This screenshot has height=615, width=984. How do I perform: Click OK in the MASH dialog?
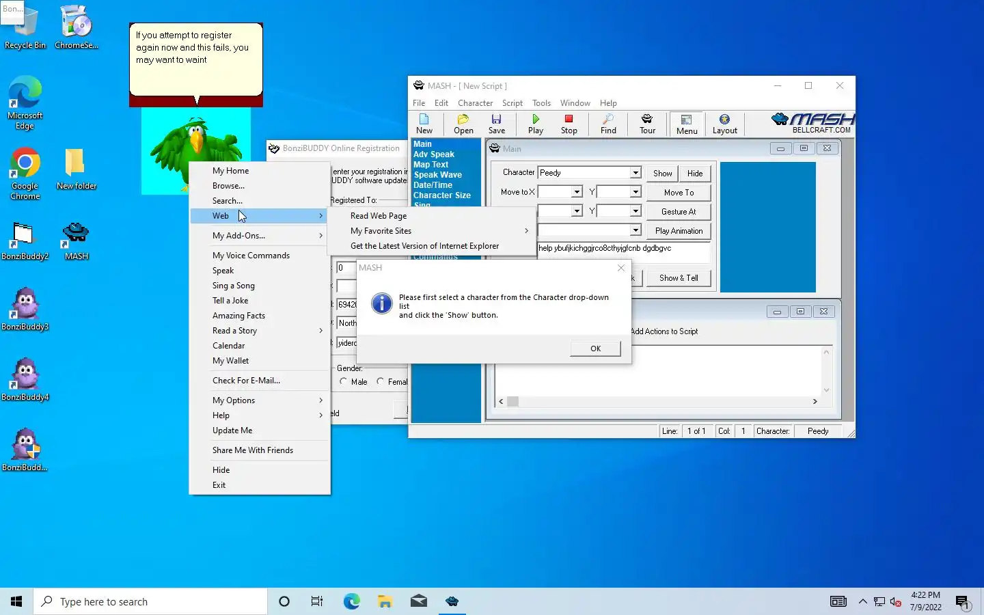(595, 348)
